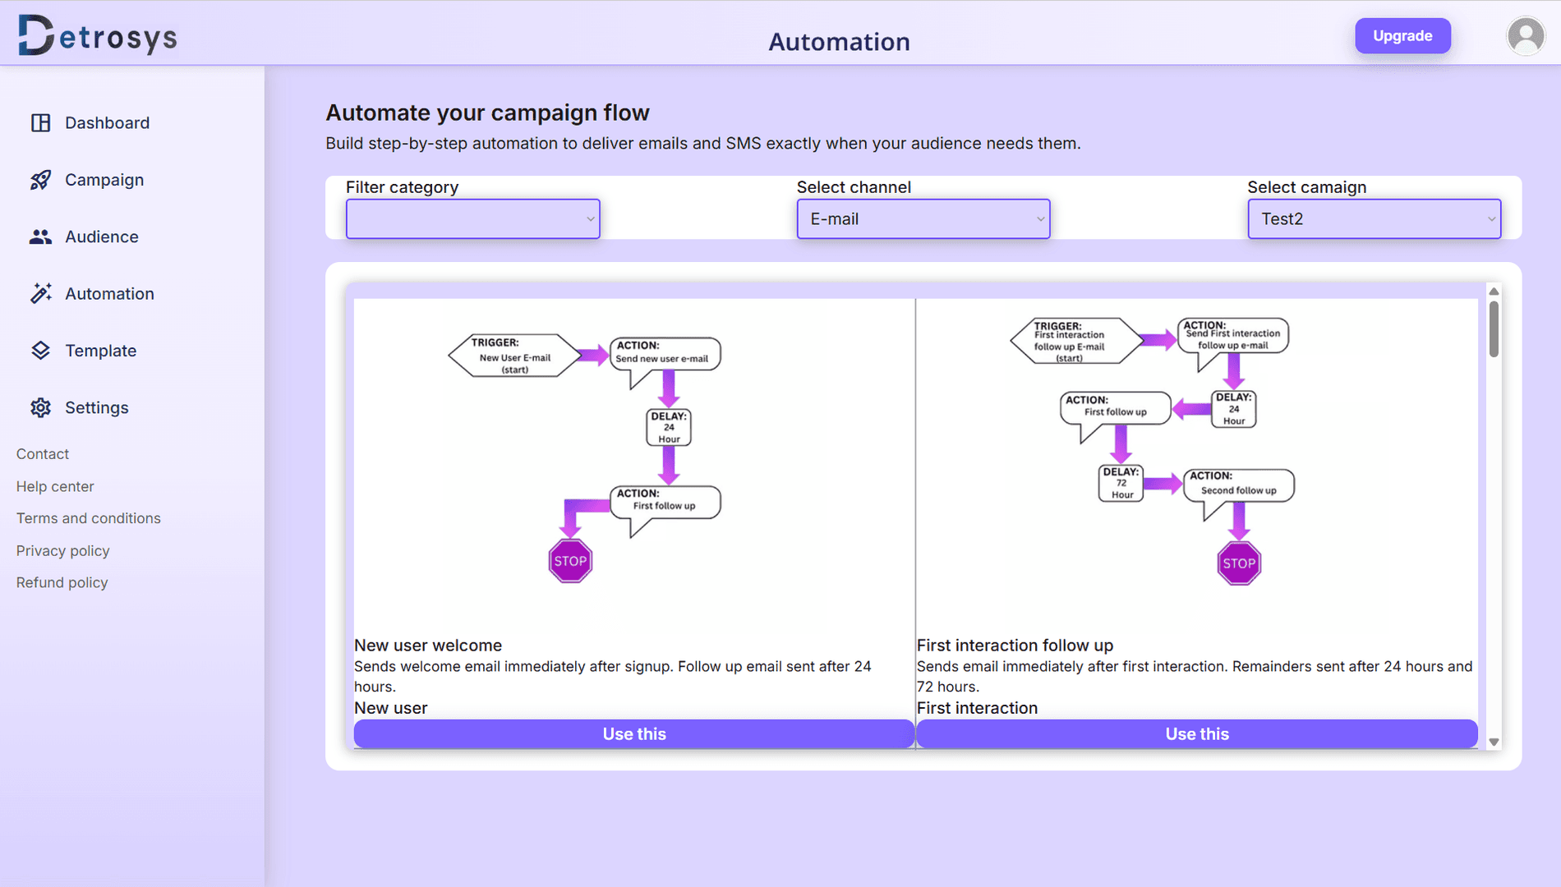Open Settings from the sidebar
The image size is (1561, 887).
[x=97, y=407]
